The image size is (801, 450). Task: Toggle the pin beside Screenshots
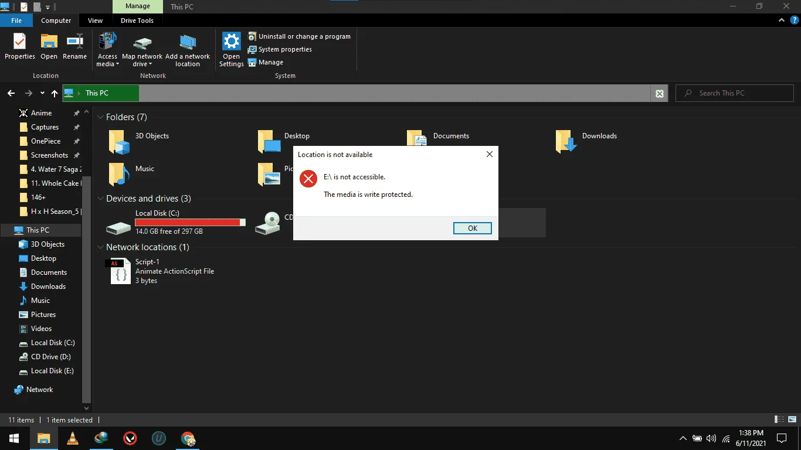click(76, 155)
